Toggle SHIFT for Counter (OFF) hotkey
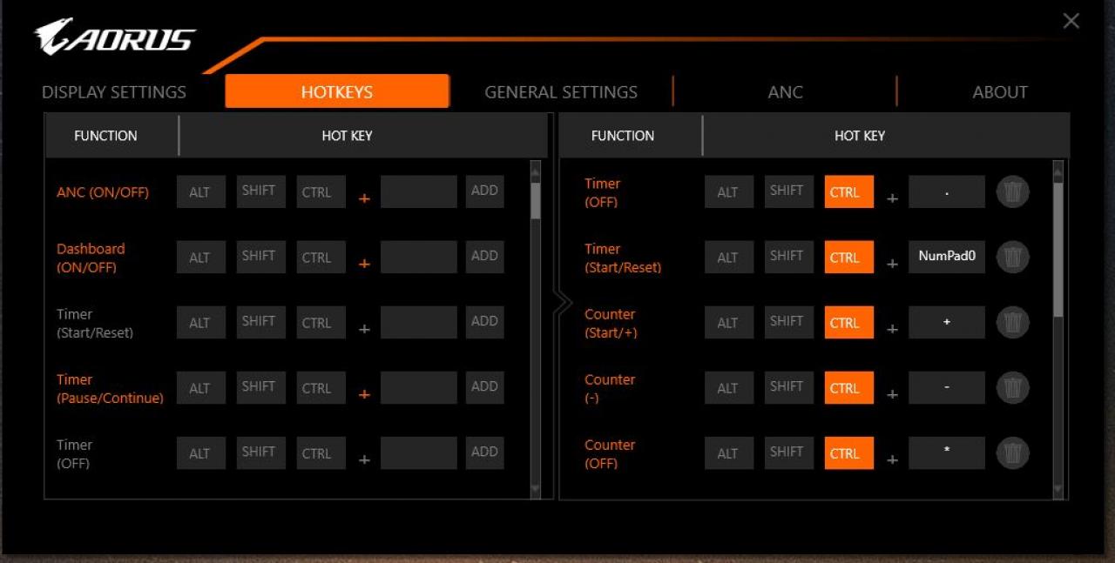 (789, 453)
